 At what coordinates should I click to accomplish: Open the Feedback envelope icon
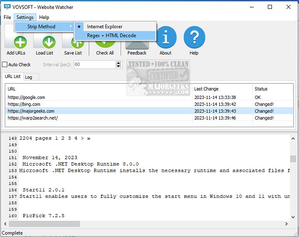137,45
